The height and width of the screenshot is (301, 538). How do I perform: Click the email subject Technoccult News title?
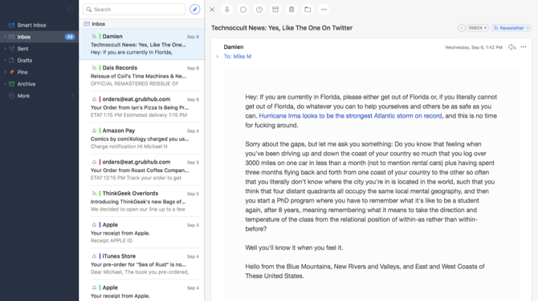282,28
